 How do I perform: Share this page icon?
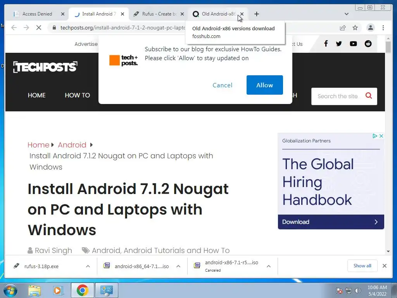click(343, 28)
